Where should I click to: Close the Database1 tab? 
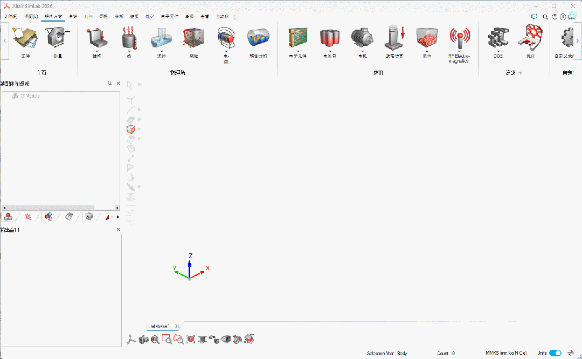click(x=177, y=326)
